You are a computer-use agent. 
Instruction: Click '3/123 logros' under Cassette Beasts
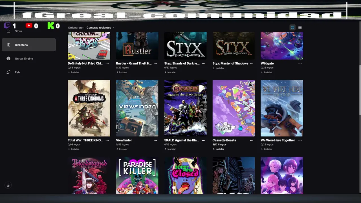(x=219, y=145)
